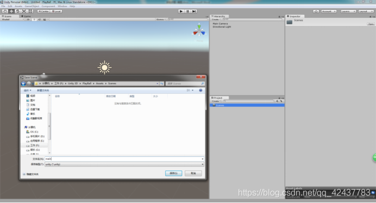
Task: Click the Scene view search field
Action: click(187, 20)
